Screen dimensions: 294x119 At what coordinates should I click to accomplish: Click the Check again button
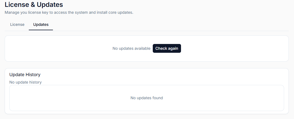(167, 48)
